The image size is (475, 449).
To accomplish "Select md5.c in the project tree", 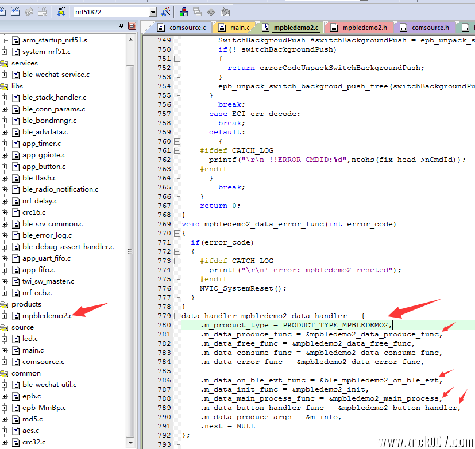I will 32,420.
